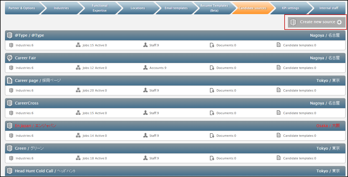This screenshot has height=177, width=348.
Task: Click the building icon on Create new source
Action: [x=293, y=22]
